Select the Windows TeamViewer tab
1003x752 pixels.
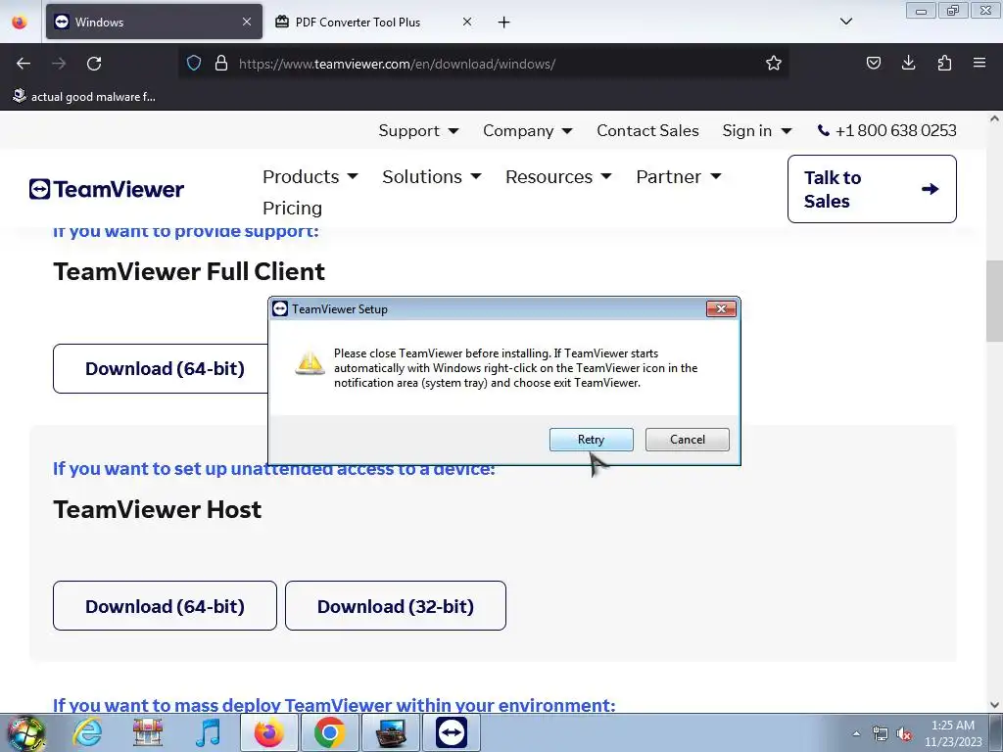pyautogui.click(x=154, y=22)
